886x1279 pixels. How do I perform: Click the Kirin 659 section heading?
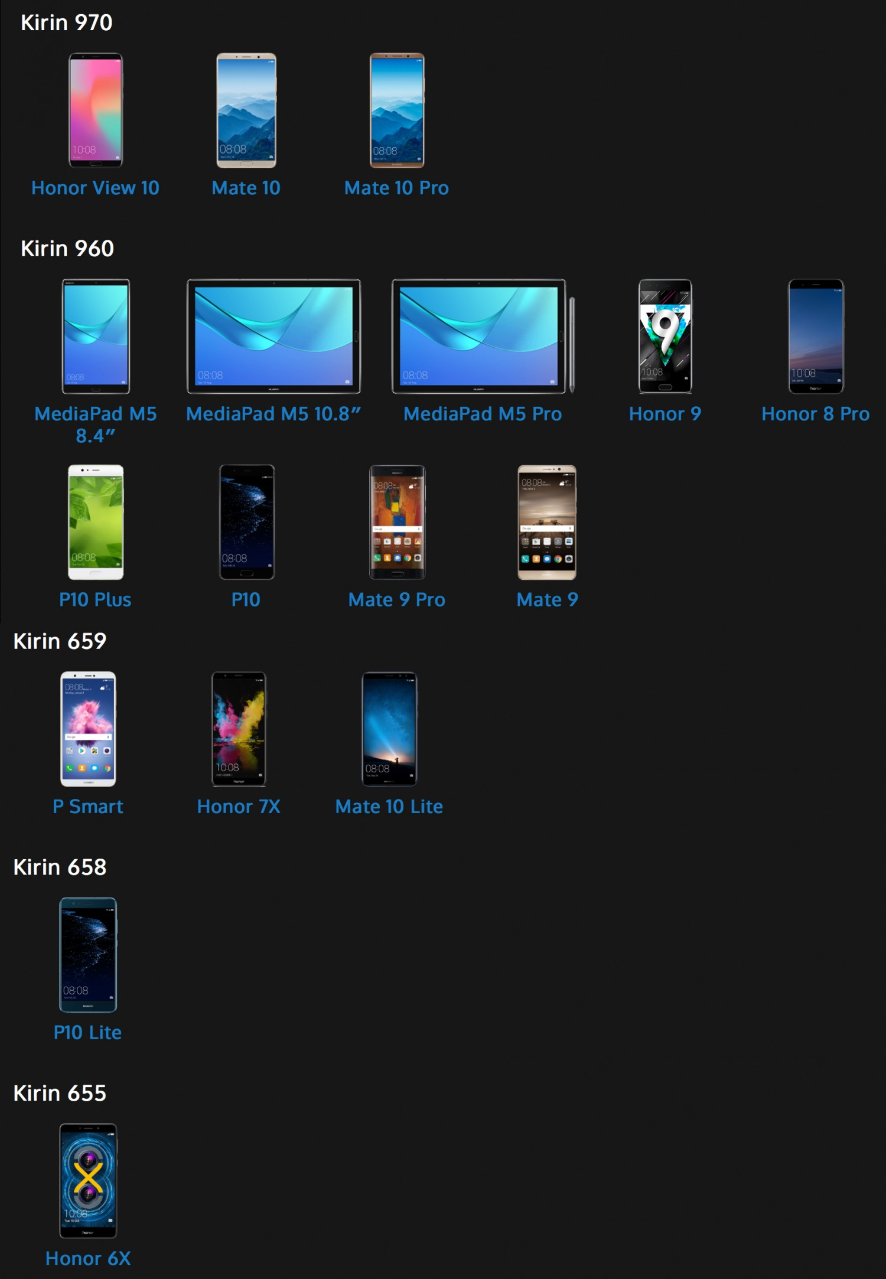point(60,641)
